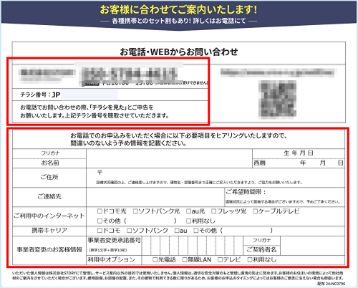Click the 西暦 birth date entry row
358x288 pixels.
pyautogui.click(x=299, y=163)
